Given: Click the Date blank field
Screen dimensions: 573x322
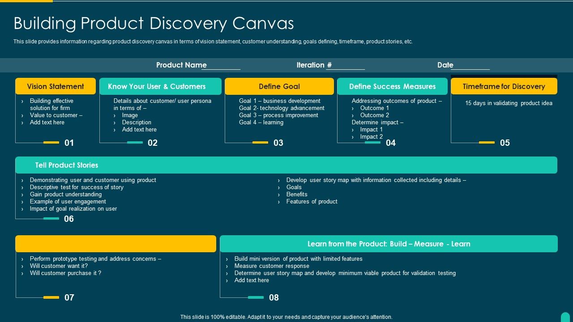Looking at the screenshot, I should [470, 66].
